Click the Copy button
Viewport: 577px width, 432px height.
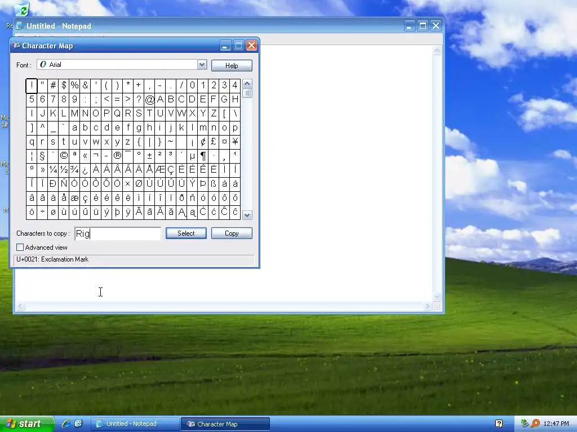(232, 233)
